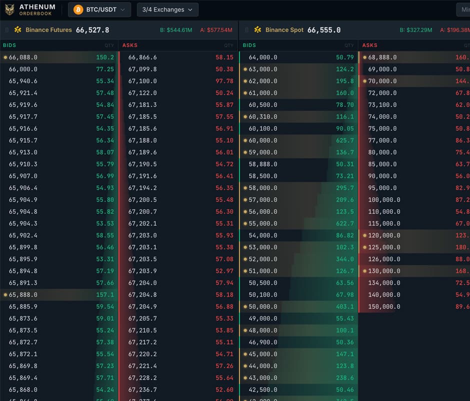
Task: Click the Binance Spot price 66,555.0
Action: click(x=323, y=30)
